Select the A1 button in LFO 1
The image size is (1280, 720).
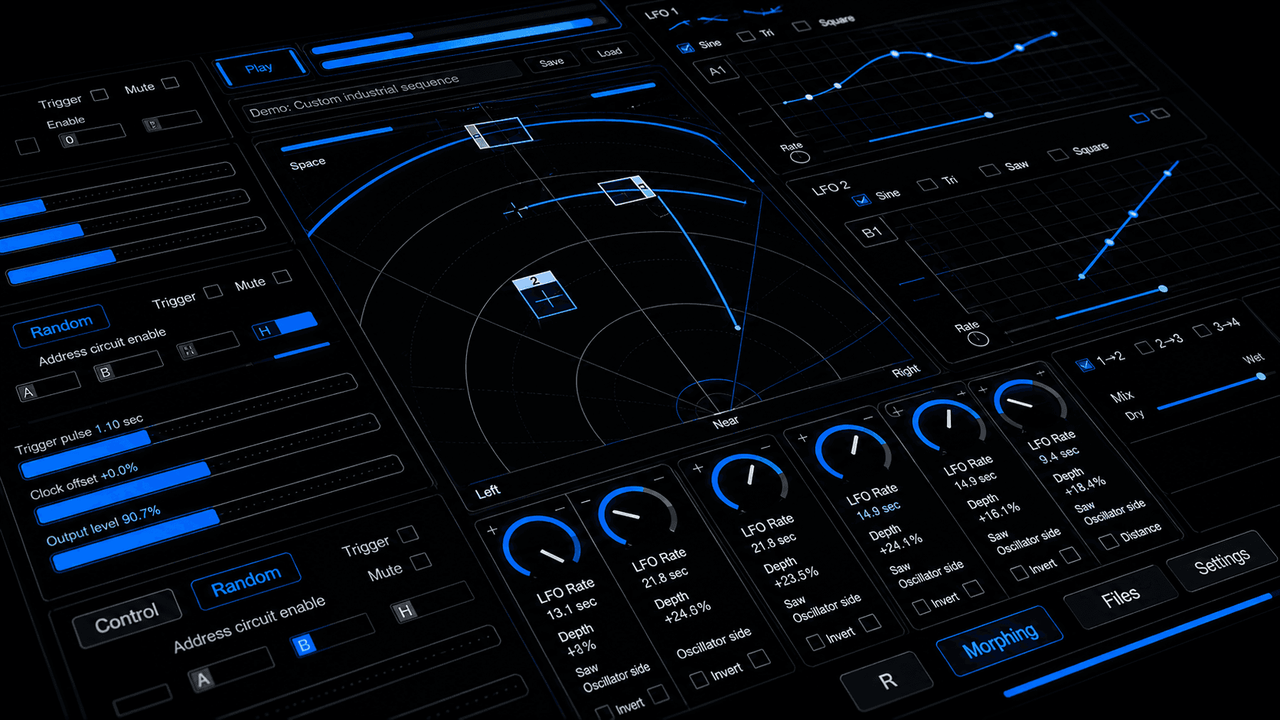click(x=717, y=71)
